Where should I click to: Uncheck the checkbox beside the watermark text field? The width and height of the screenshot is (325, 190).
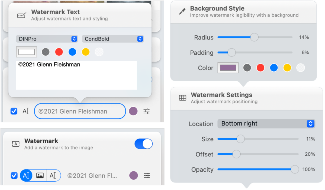point(14,111)
